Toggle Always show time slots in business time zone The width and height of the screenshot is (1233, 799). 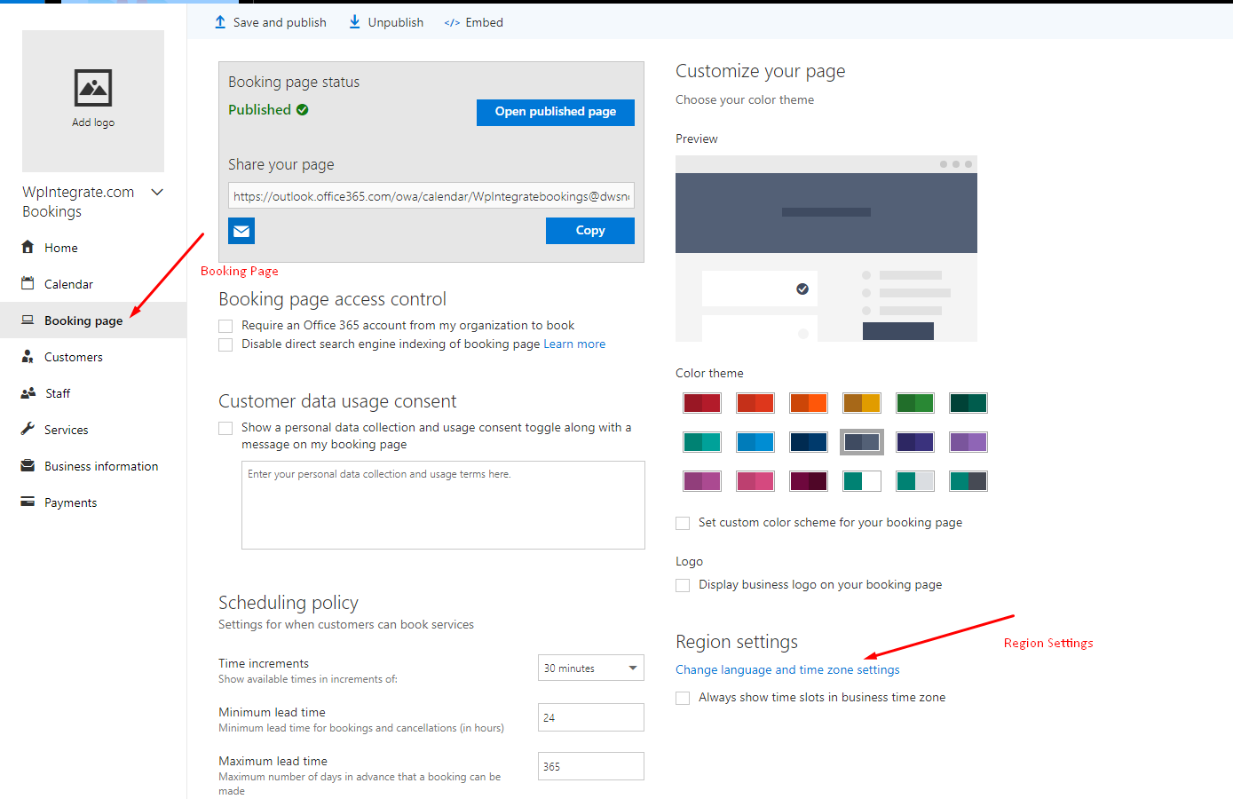683,698
